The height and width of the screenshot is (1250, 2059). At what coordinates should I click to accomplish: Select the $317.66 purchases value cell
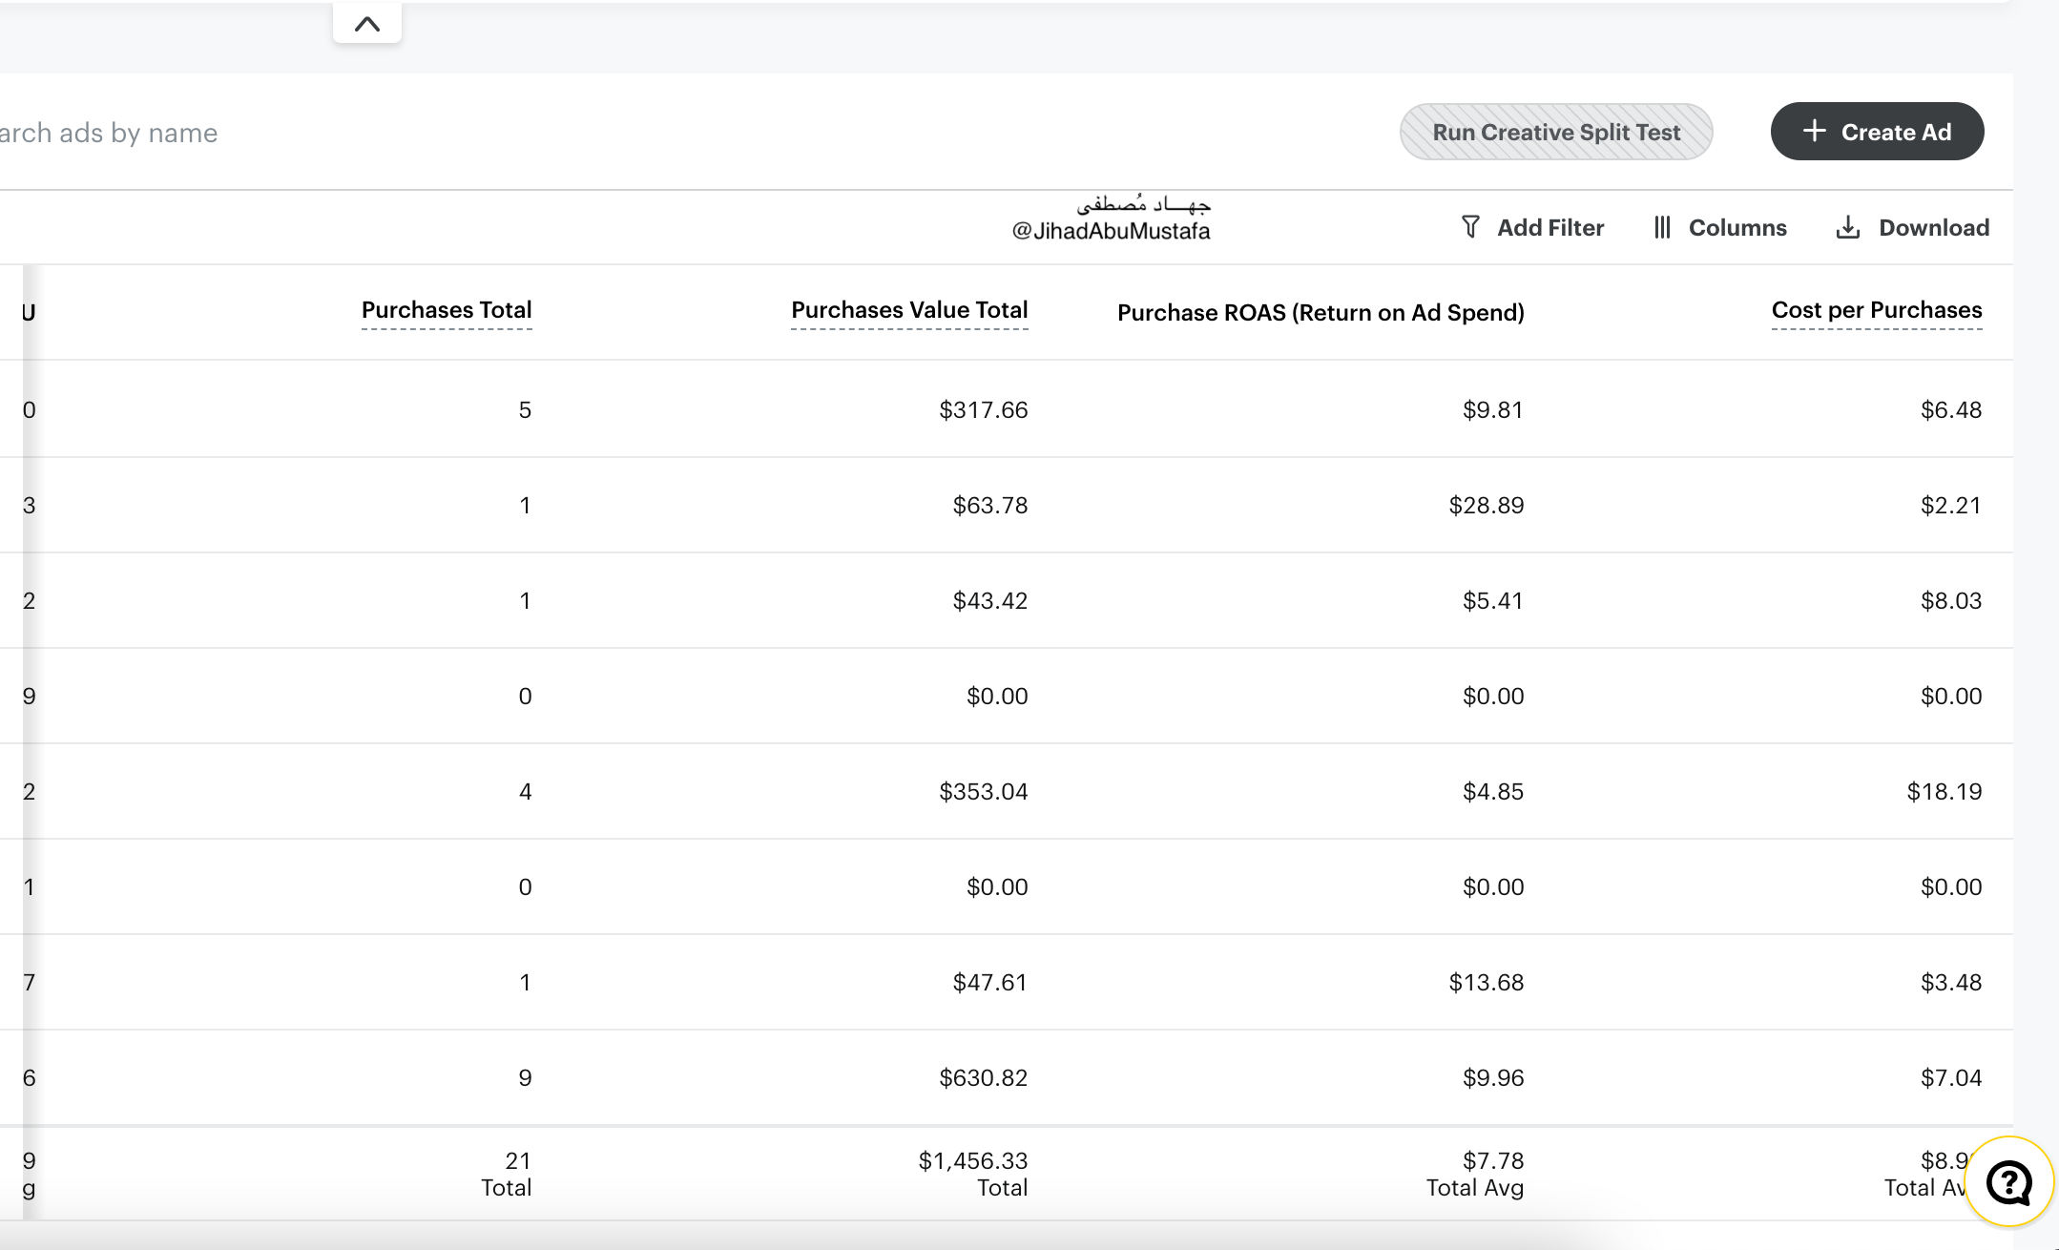pos(983,409)
